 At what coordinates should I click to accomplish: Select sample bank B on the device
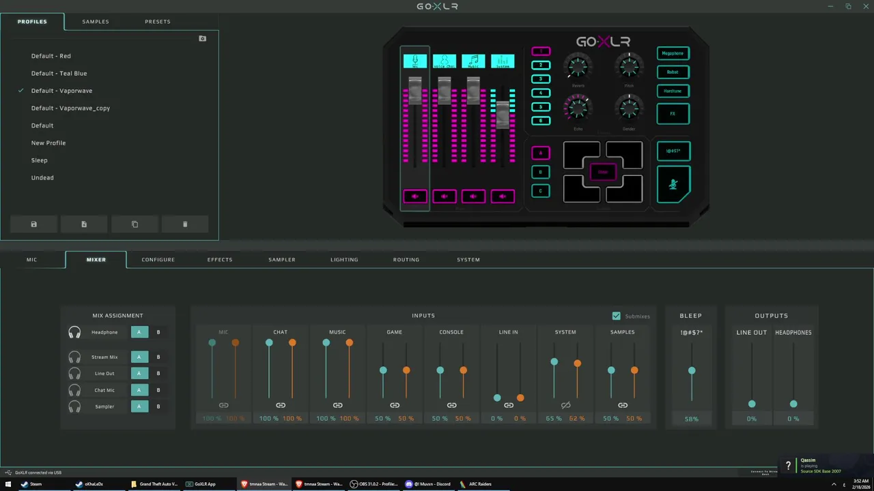(541, 172)
